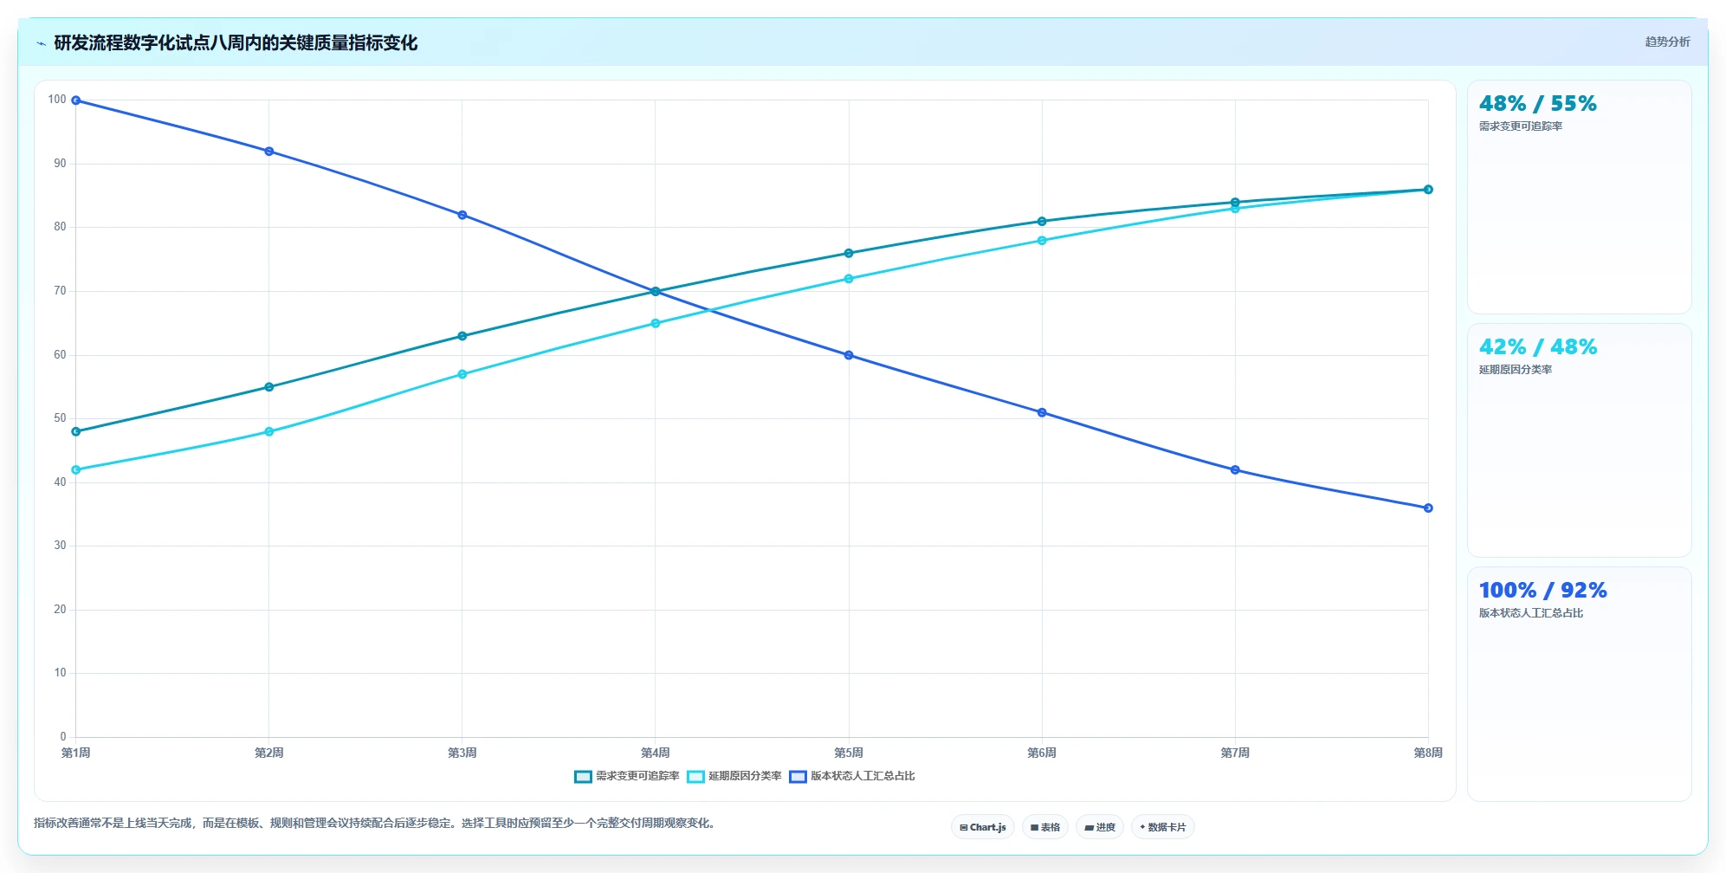Select the 第2周 point at 55 on teal line
The width and height of the screenshot is (1726, 873).
[269, 387]
